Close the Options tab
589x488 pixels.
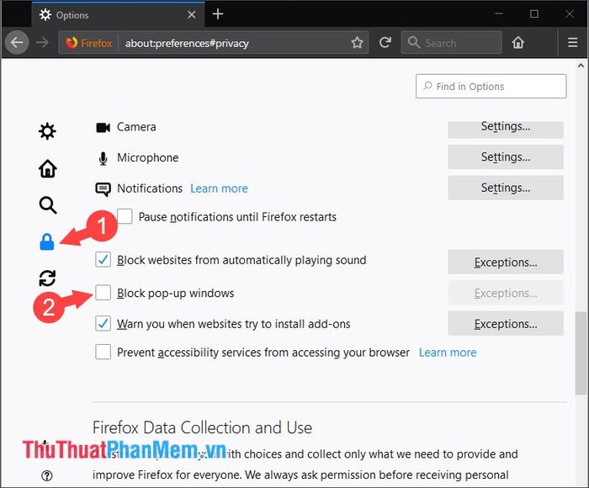[x=192, y=14]
